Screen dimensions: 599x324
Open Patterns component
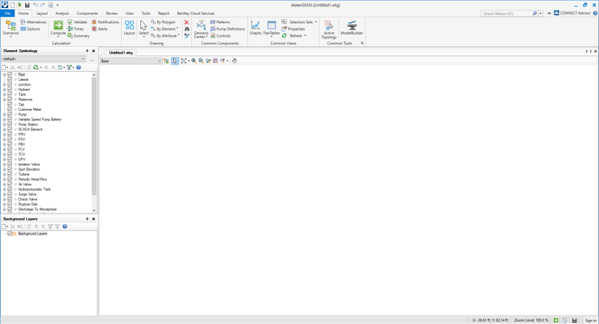220,22
